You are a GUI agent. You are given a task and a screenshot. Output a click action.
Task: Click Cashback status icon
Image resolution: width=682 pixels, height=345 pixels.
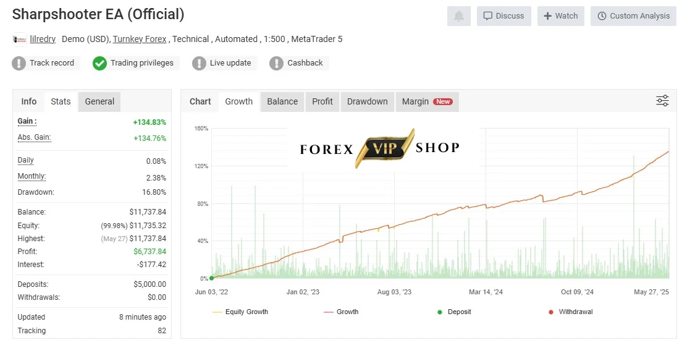click(276, 63)
